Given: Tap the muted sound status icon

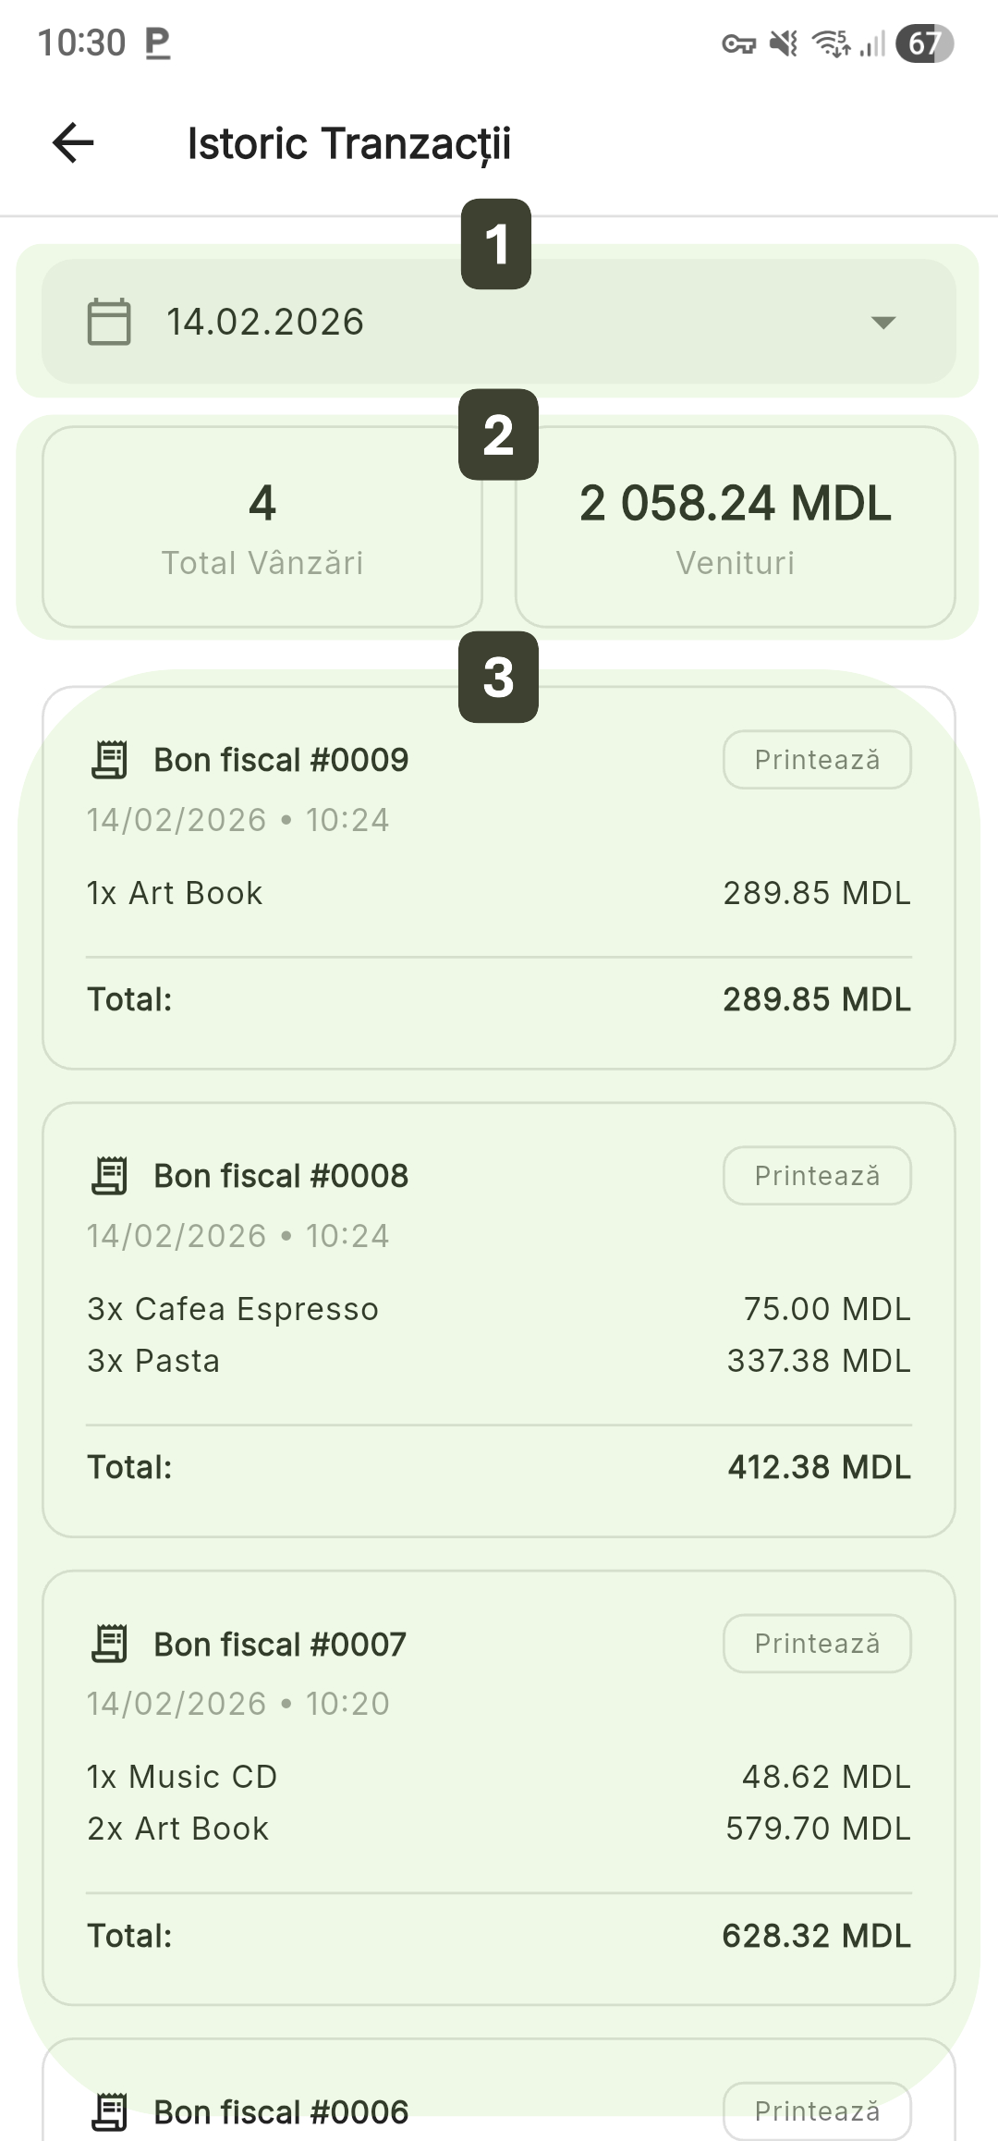Looking at the screenshot, I should (x=785, y=43).
